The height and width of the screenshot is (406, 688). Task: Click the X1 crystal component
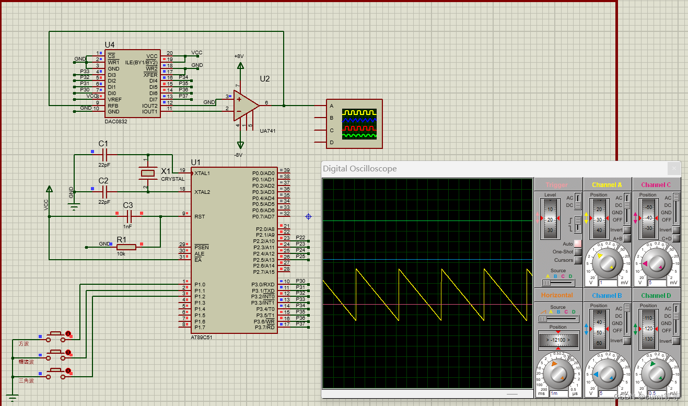148,173
